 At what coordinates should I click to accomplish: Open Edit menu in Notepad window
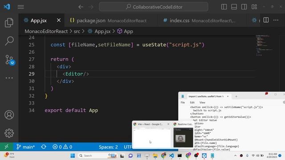[192, 103]
